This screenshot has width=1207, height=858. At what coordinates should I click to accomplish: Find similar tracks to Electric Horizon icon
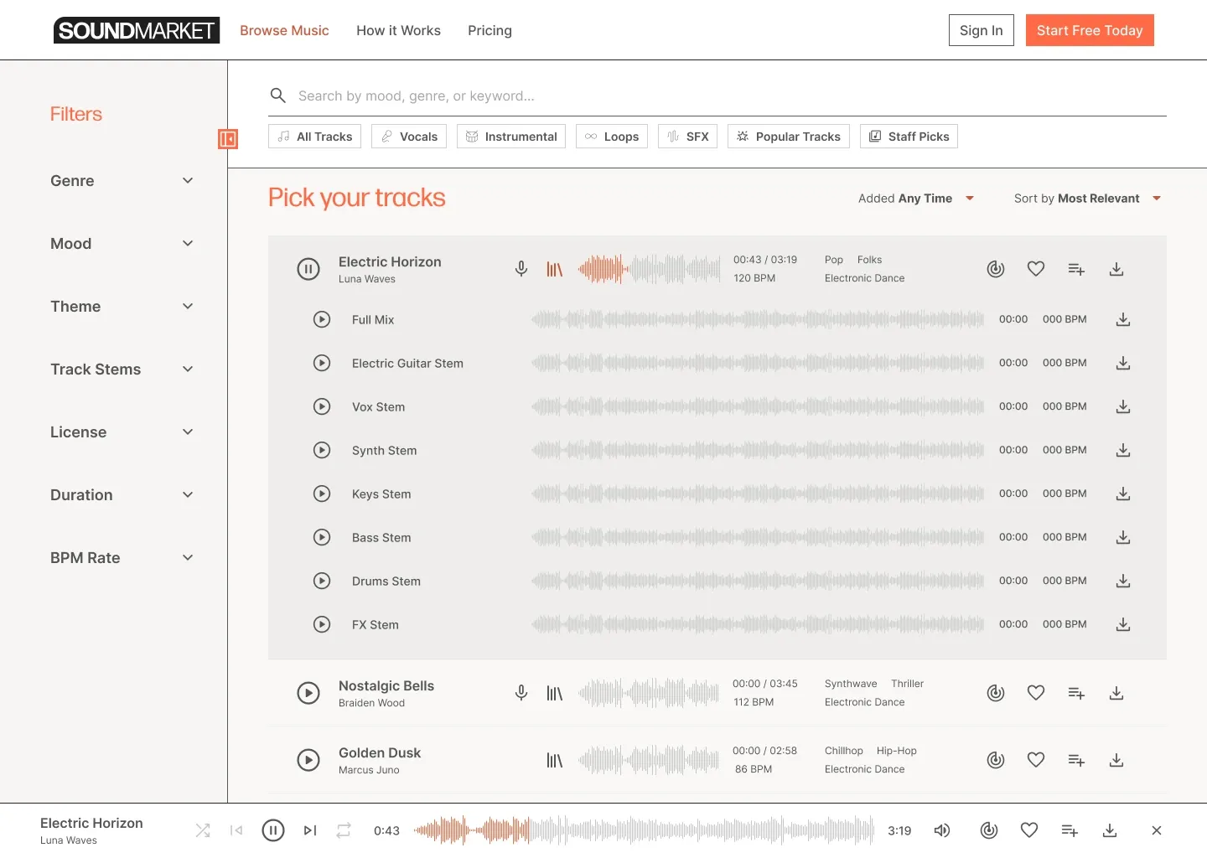(x=996, y=269)
